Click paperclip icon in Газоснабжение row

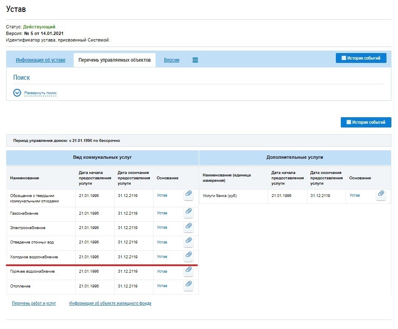coord(188,212)
